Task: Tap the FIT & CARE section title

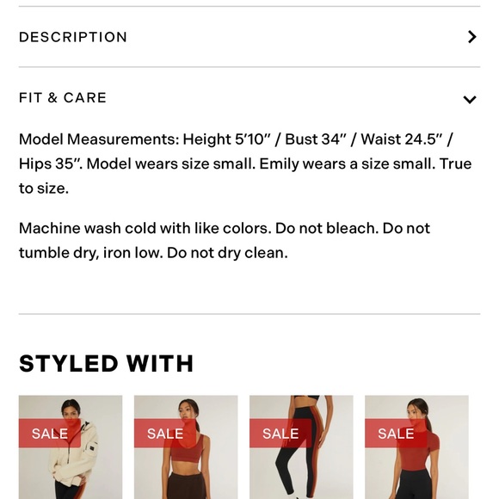Action: coord(63,98)
